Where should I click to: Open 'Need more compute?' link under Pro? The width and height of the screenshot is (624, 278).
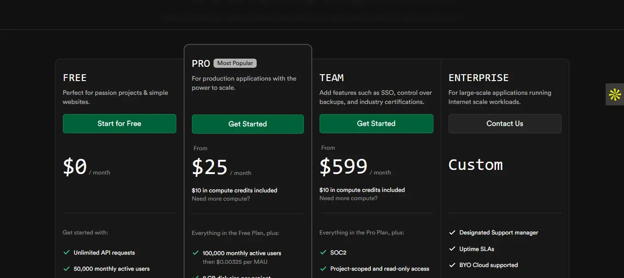221,199
